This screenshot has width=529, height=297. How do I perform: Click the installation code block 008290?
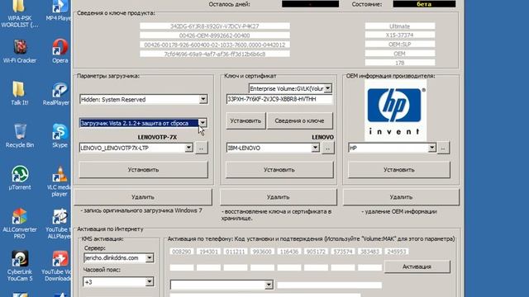[182, 252]
